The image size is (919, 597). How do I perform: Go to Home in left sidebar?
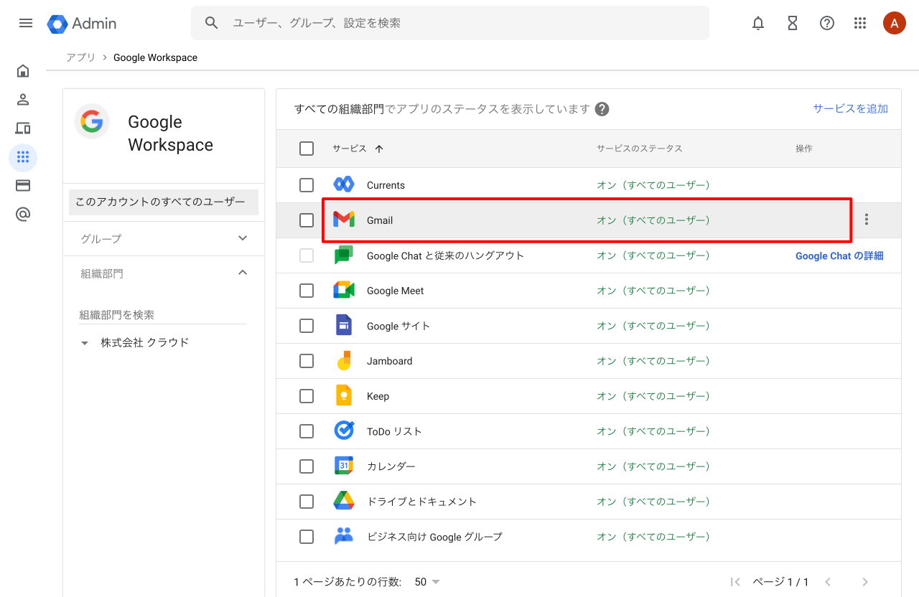(x=23, y=70)
